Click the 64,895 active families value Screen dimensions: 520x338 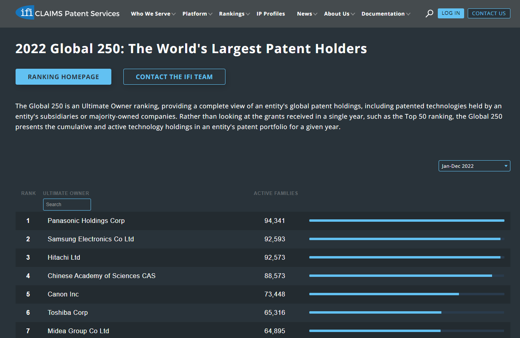[275, 331]
